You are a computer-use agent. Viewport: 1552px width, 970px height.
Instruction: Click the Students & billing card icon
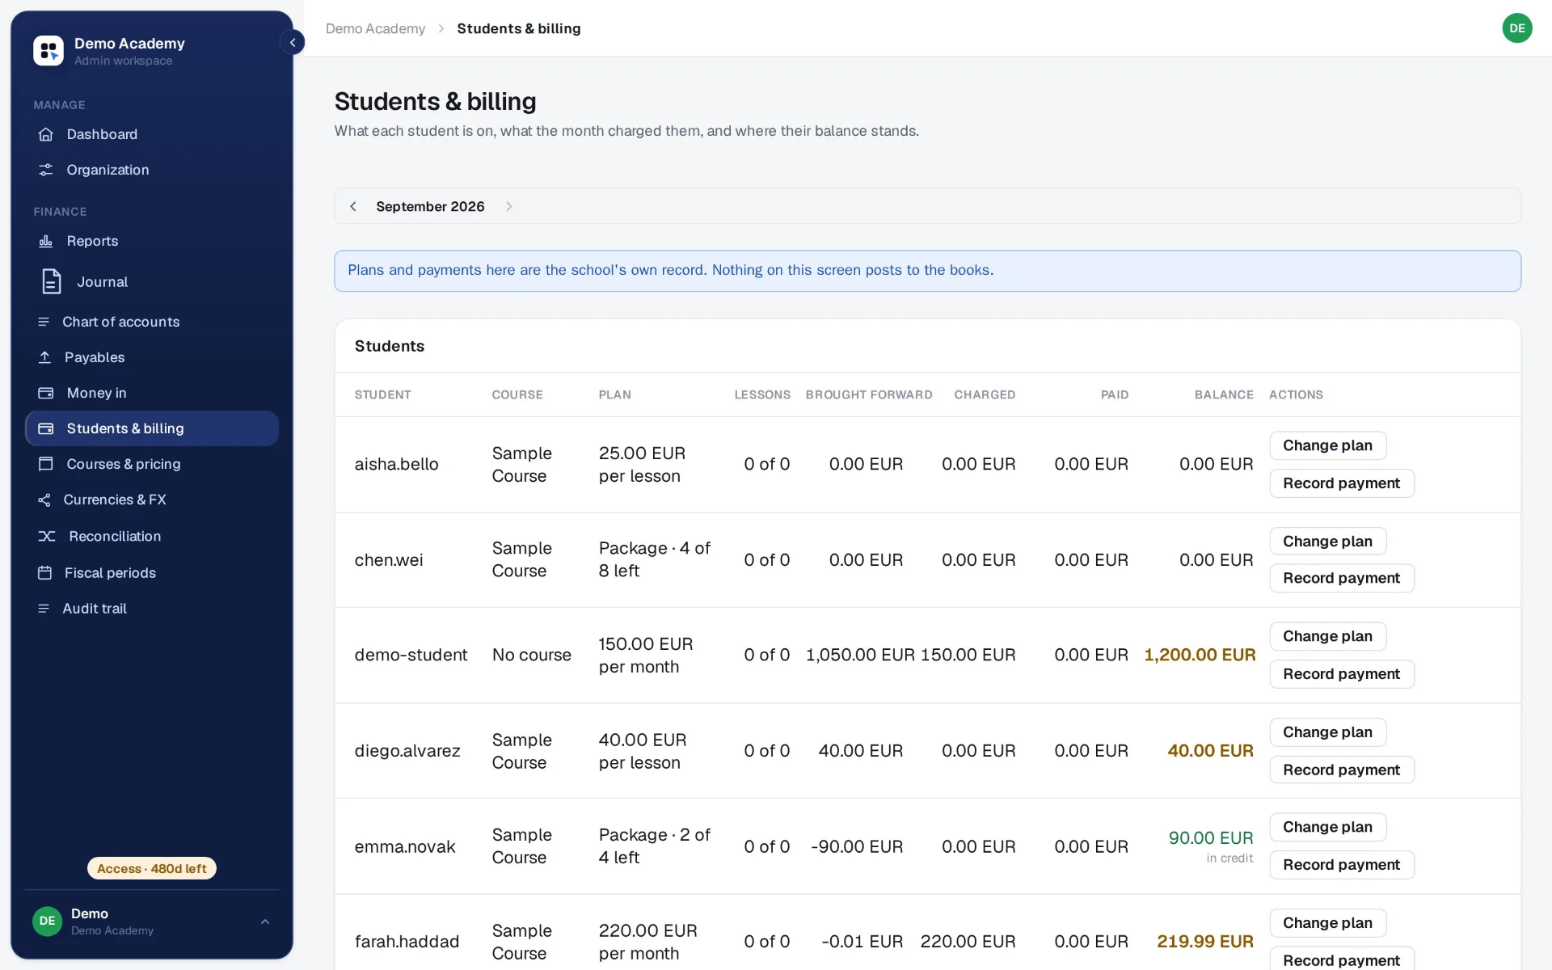pos(46,428)
